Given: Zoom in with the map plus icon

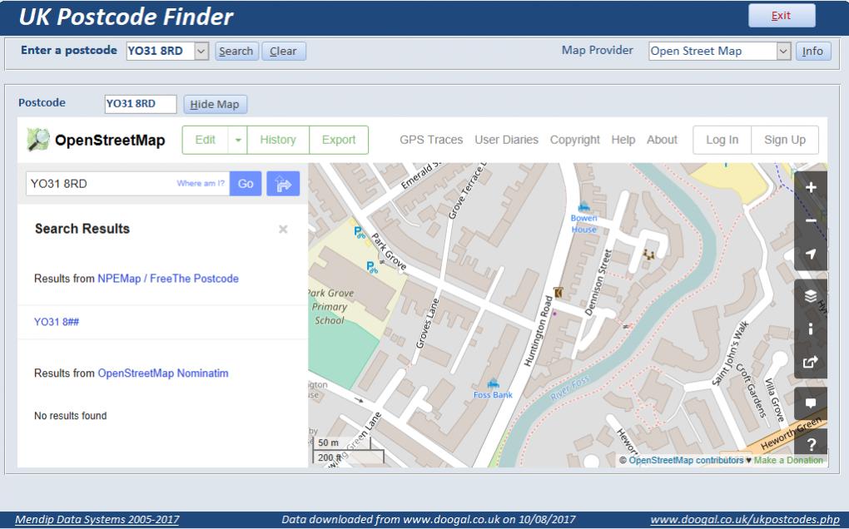Looking at the screenshot, I should [811, 188].
